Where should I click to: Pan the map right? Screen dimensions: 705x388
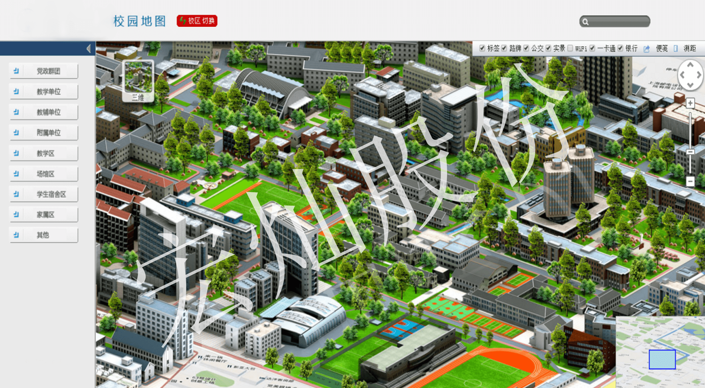click(x=698, y=75)
